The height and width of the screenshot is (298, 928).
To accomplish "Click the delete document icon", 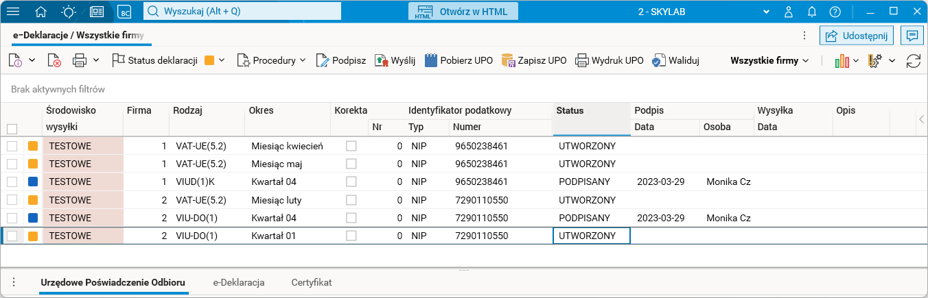I will click(54, 60).
